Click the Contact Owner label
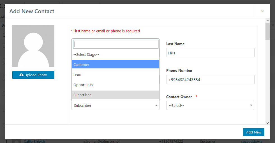The width and height of the screenshot is (275, 143). (x=179, y=97)
